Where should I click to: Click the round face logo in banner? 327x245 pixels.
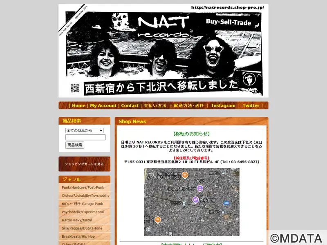249,79
